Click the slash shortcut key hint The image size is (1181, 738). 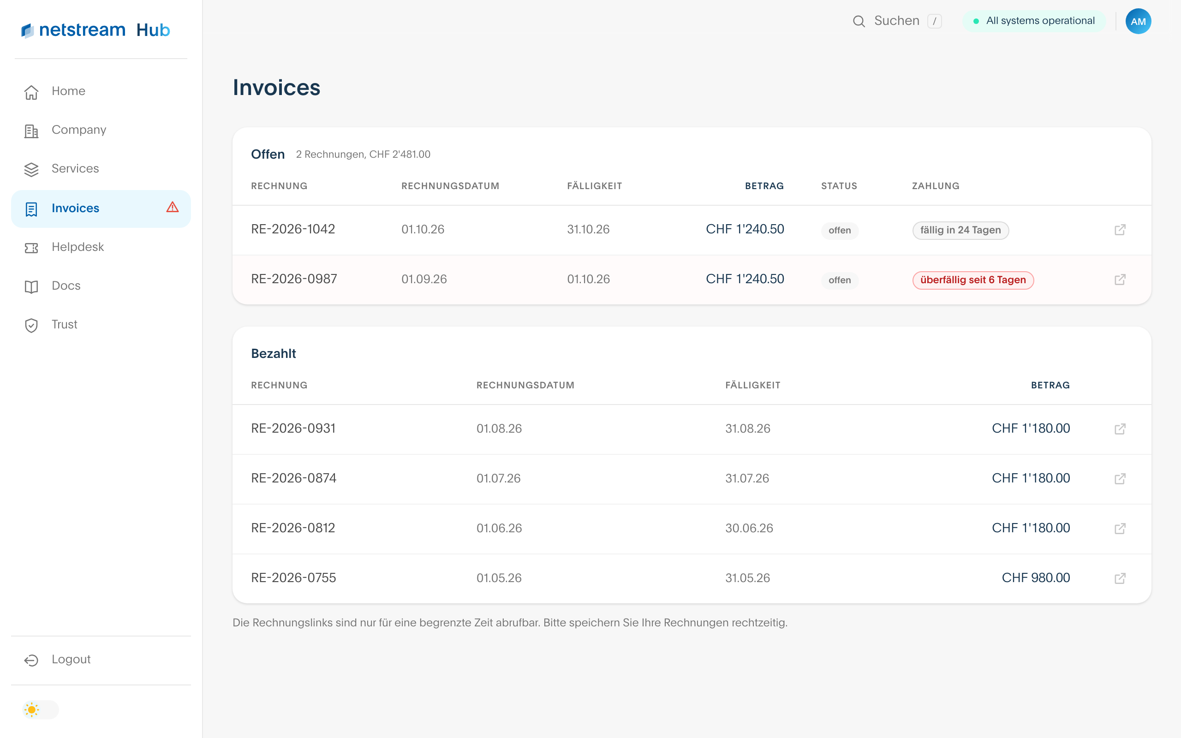pos(934,22)
